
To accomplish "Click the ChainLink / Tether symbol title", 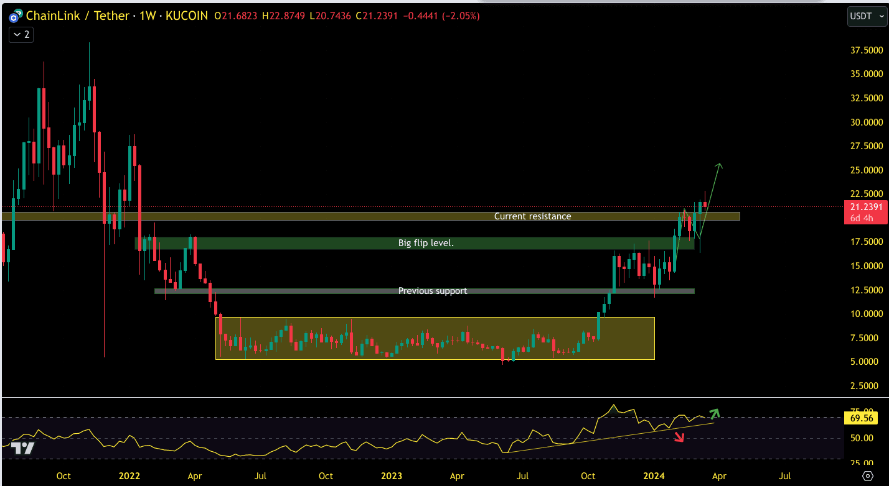I will pyautogui.click(x=78, y=16).
